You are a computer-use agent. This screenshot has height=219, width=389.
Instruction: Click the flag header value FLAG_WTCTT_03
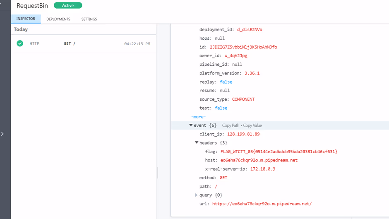pos(279,152)
